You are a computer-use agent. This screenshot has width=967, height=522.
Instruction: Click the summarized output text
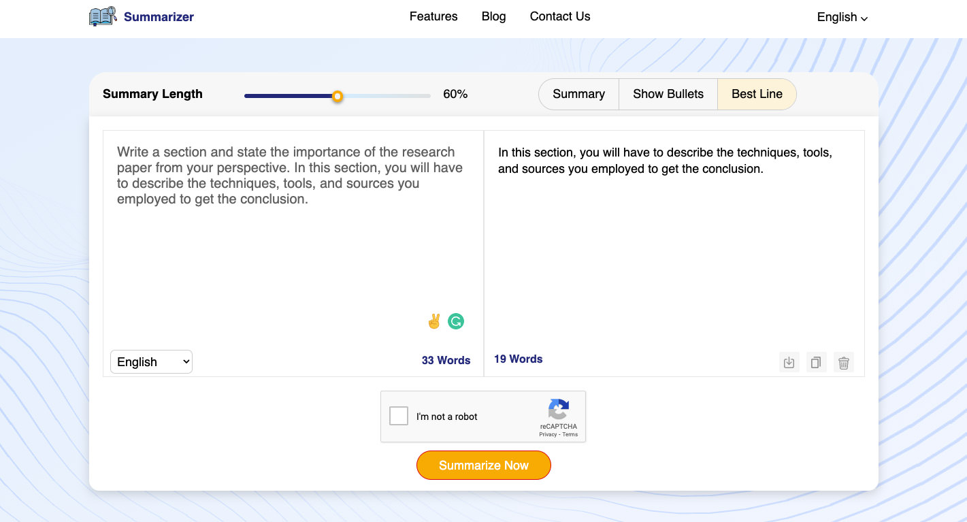[x=665, y=161]
